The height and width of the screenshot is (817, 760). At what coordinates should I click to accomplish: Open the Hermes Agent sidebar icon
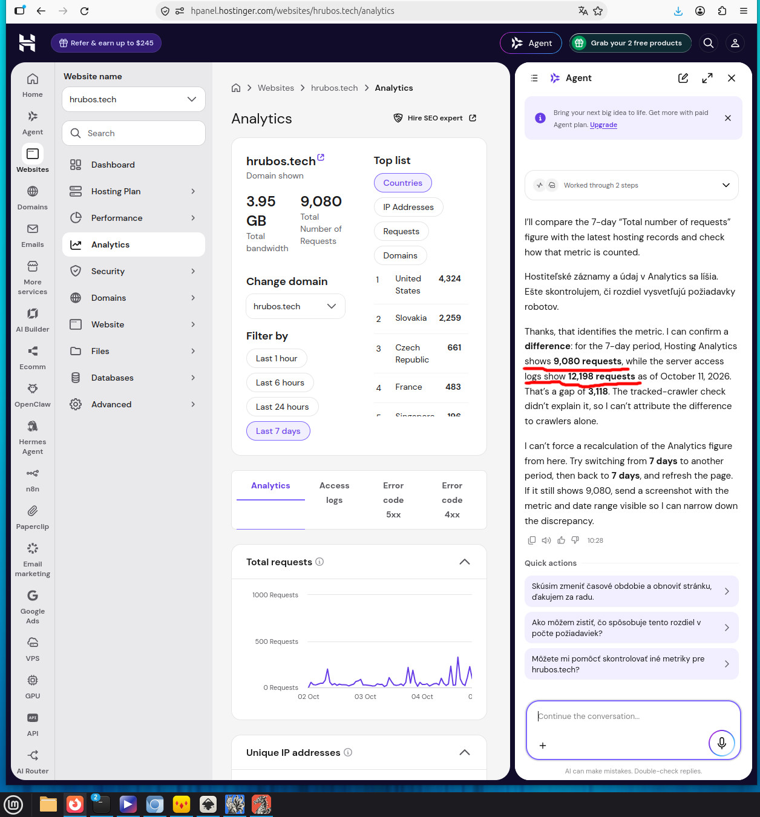tap(33, 438)
